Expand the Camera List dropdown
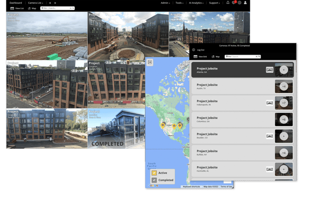 pyautogui.click(x=35, y=3)
